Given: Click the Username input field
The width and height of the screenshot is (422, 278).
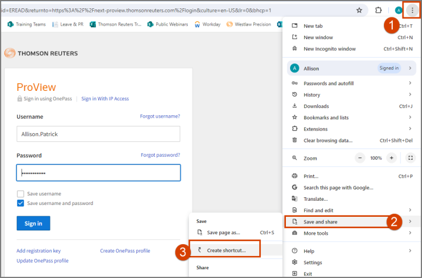Looking at the screenshot, I should pos(98,134).
